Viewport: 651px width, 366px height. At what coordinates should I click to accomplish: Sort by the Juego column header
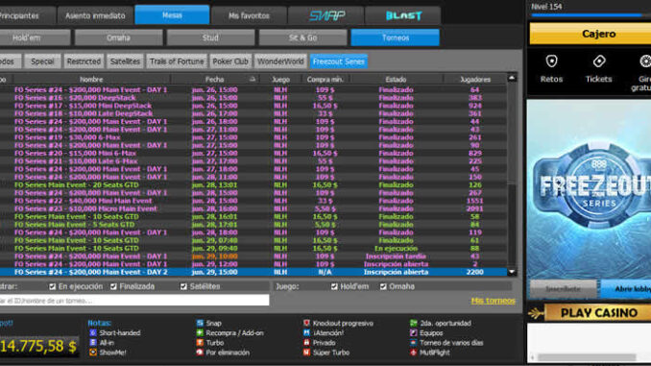pos(280,79)
